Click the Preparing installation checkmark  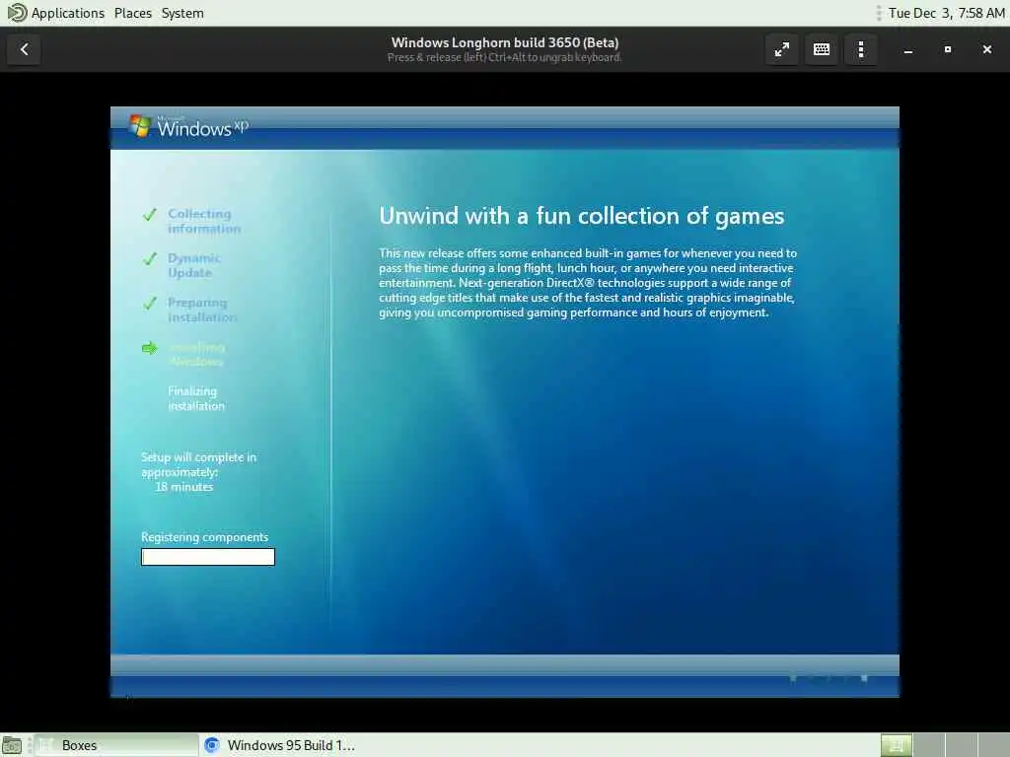[150, 304]
